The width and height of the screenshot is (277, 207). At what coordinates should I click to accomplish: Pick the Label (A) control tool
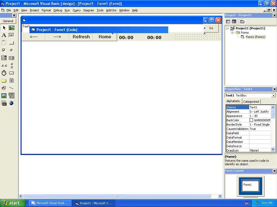(x=4, y=35)
